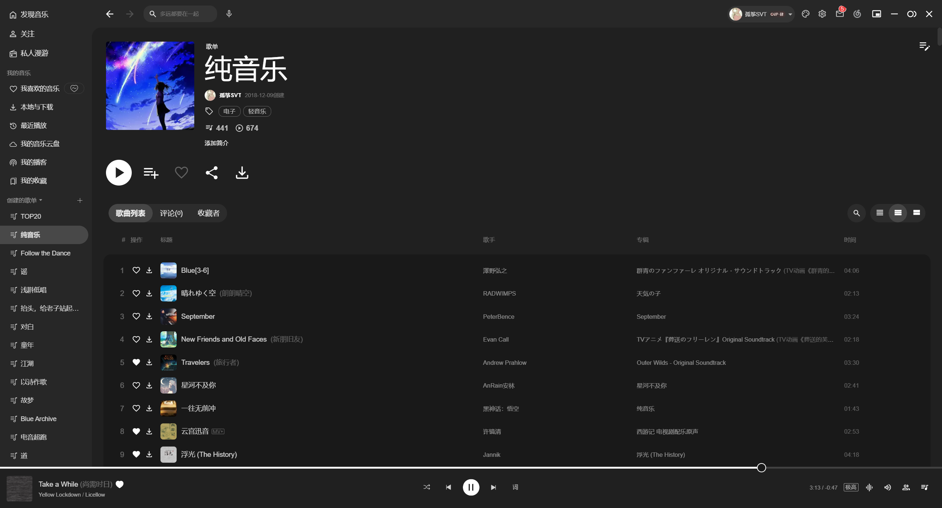Click the search icon in song list
This screenshot has height=508, width=942.
[x=856, y=213]
